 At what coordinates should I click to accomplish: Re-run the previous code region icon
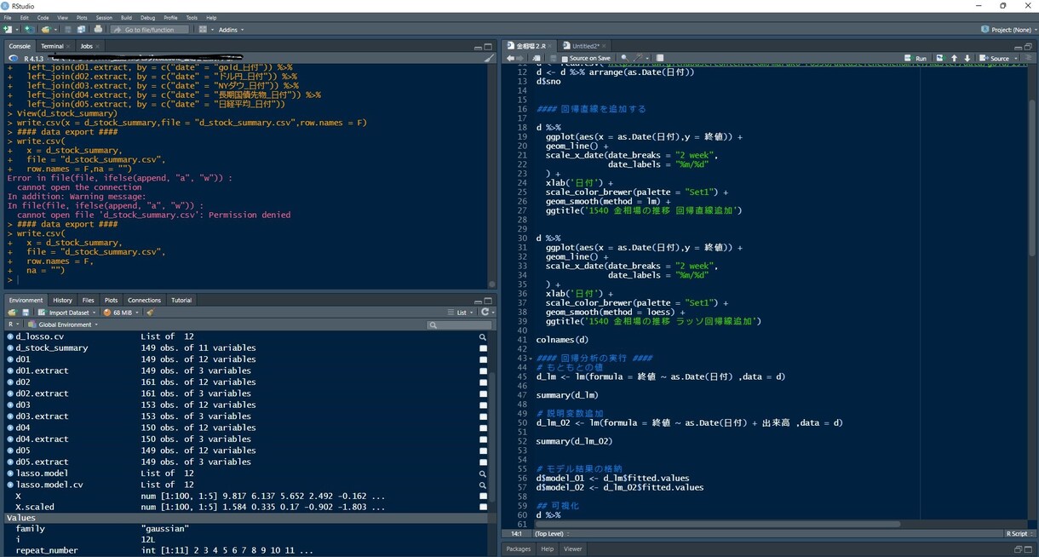coord(939,58)
